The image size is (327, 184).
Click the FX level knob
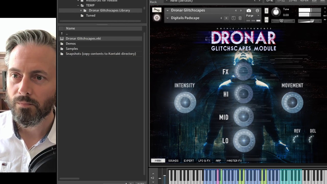tap(243, 72)
